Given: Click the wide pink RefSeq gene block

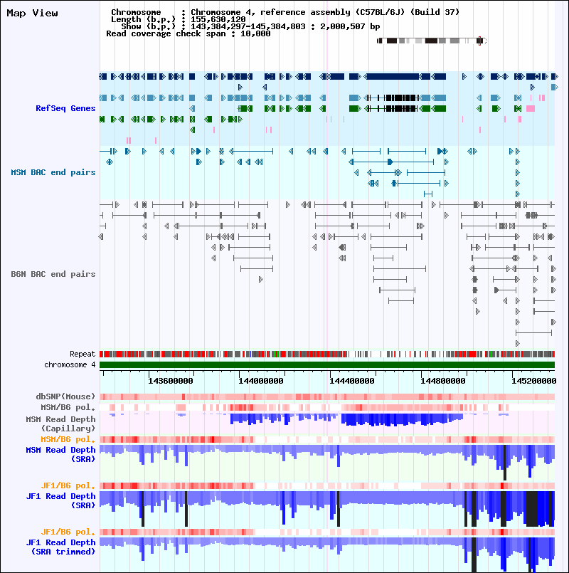Looking at the screenshot, I should click(531, 108).
